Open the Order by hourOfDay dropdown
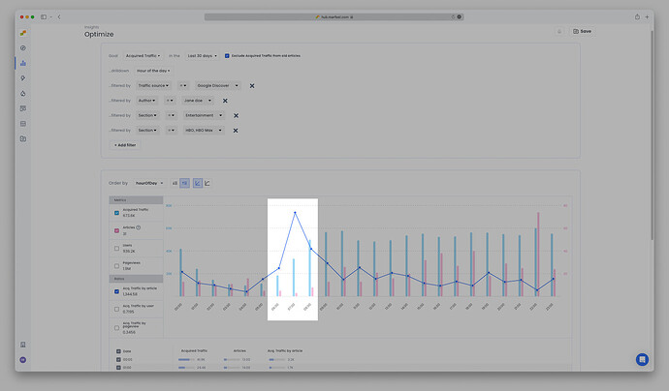The width and height of the screenshot is (669, 391). click(x=148, y=182)
